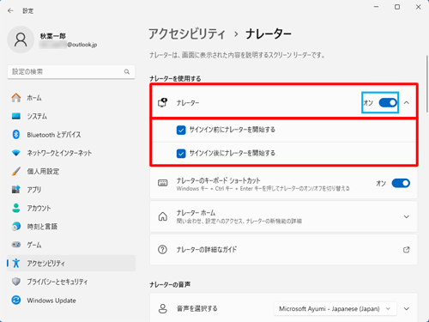Go to ゲーム settings
Image resolution: width=429 pixels, height=322 pixels.
pyautogui.click(x=71, y=245)
